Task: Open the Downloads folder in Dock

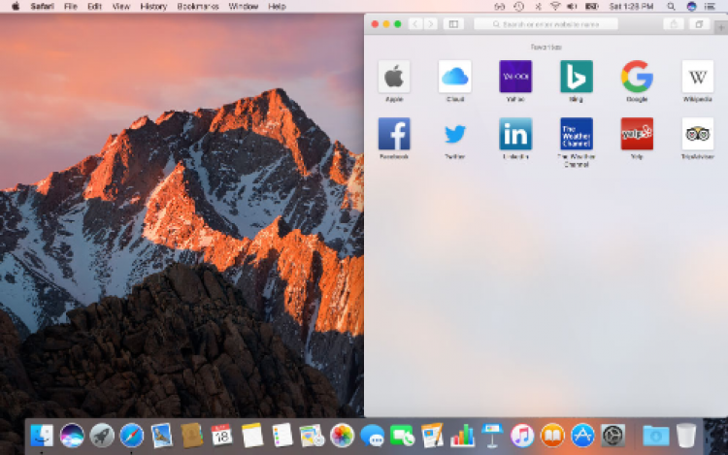Action: pyautogui.click(x=655, y=436)
